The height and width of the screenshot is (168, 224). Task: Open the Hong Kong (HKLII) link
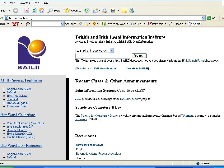click(19, 134)
